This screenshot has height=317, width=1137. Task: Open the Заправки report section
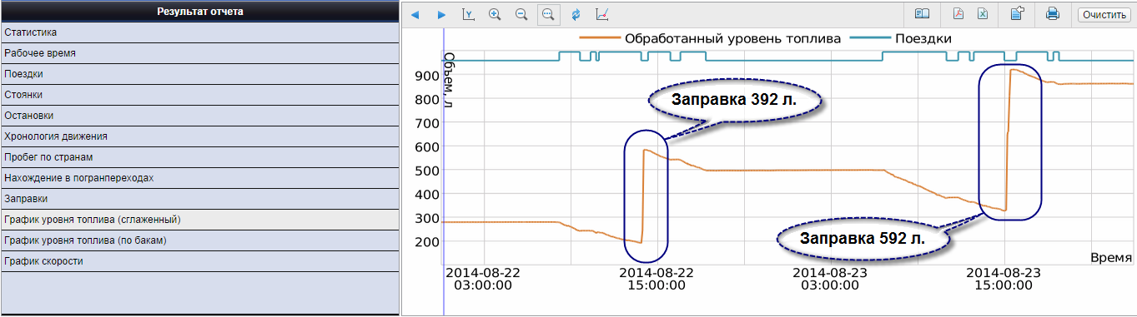199,199
